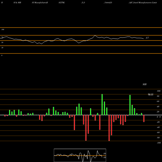Image resolution: width=162 pixels, height=162 pixels.
Task: Click the ')544425' stock code text
Action: pyautogui.click(x=108, y=3)
